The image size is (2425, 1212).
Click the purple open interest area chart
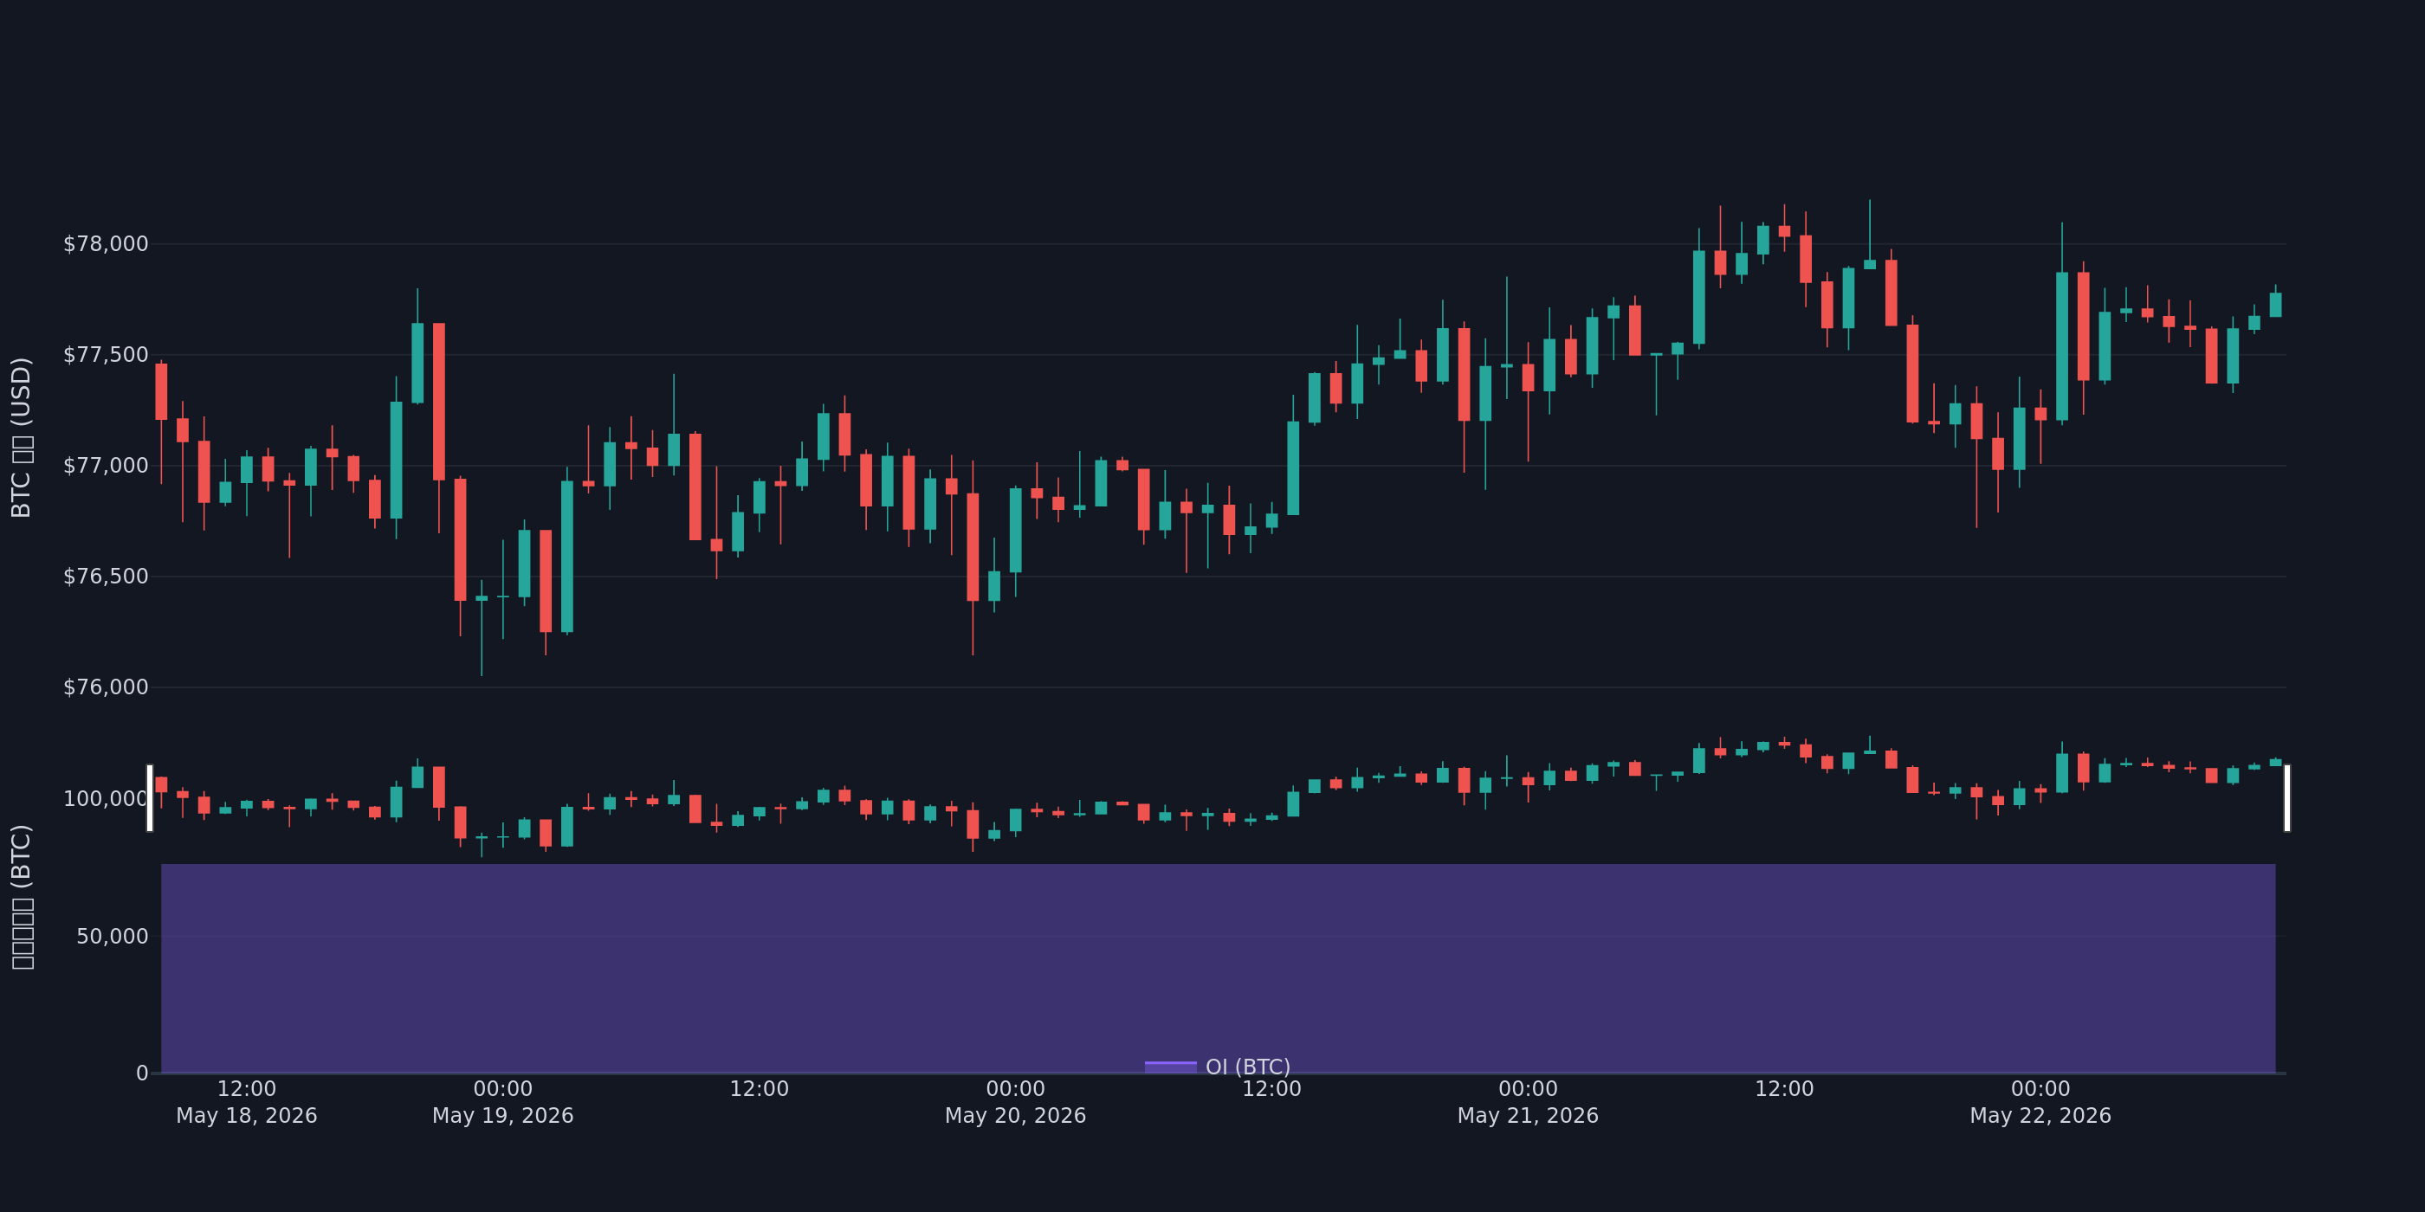[x=1219, y=968]
